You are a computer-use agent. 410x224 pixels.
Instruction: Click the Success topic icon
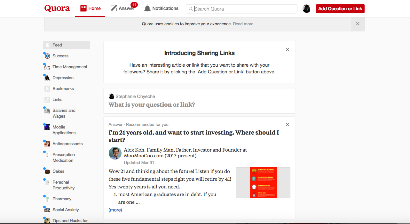tap(47, 56)
